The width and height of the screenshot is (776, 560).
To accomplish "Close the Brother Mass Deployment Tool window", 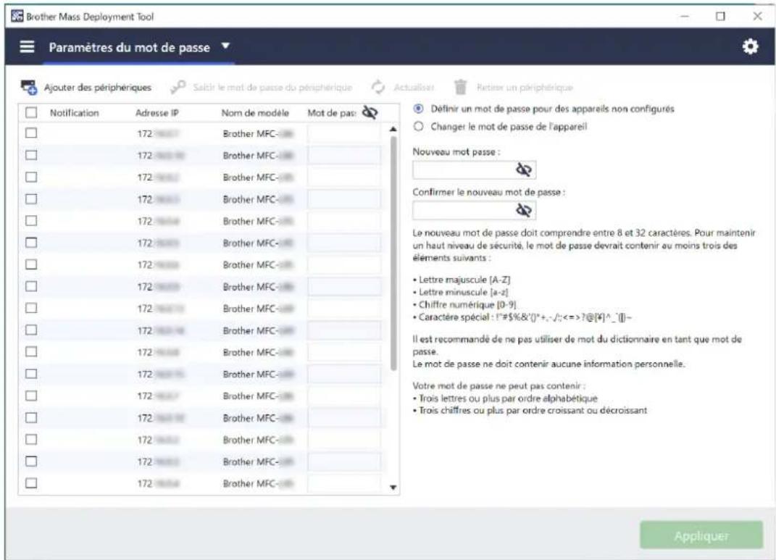I will 757,17.
